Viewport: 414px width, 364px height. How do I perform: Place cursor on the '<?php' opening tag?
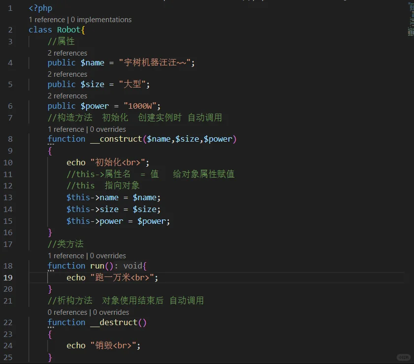tap(40, 8)
